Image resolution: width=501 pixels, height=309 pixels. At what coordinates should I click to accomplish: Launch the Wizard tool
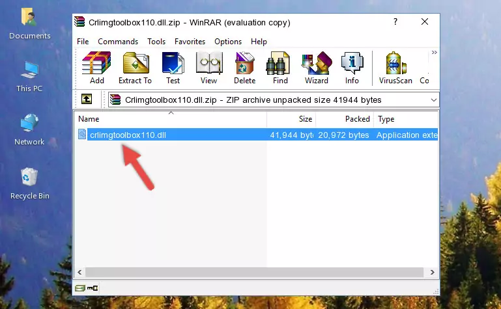317,68
